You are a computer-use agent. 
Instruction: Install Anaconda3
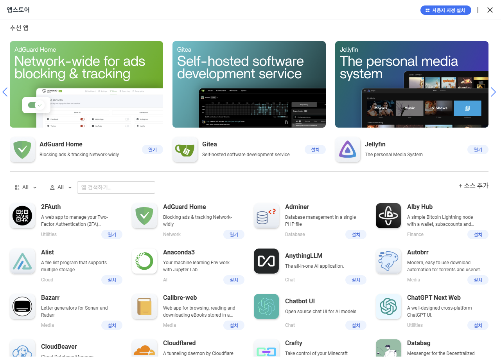click(234, 280)
